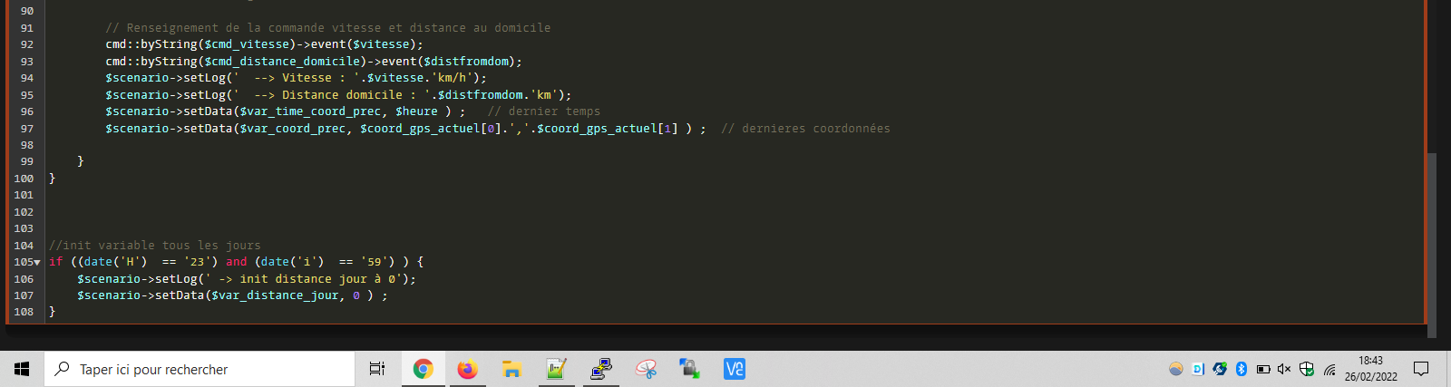The image size is (1451, 387).
Task: Click '$distfromdom' in the event call, line 93
Action: 466,62
